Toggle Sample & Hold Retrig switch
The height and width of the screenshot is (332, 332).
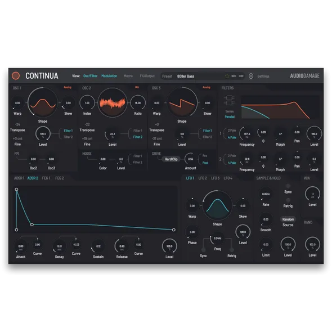[288, 200]
